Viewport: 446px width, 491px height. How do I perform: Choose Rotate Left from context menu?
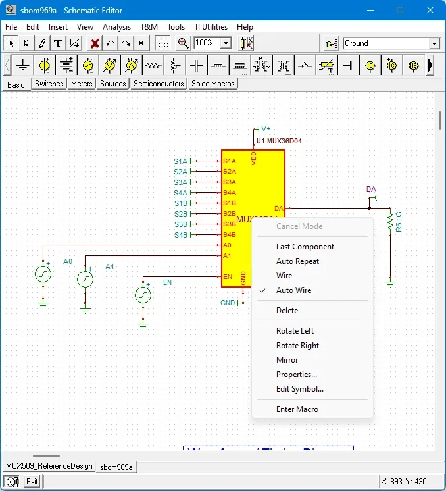(312, 331)
